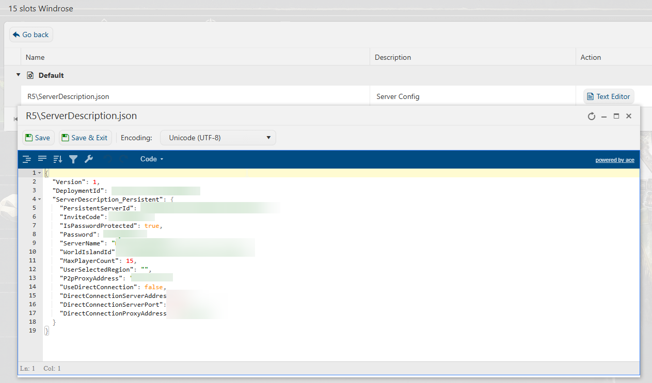
Task: Click the Default group config file icon
Action: pos(30,75)
